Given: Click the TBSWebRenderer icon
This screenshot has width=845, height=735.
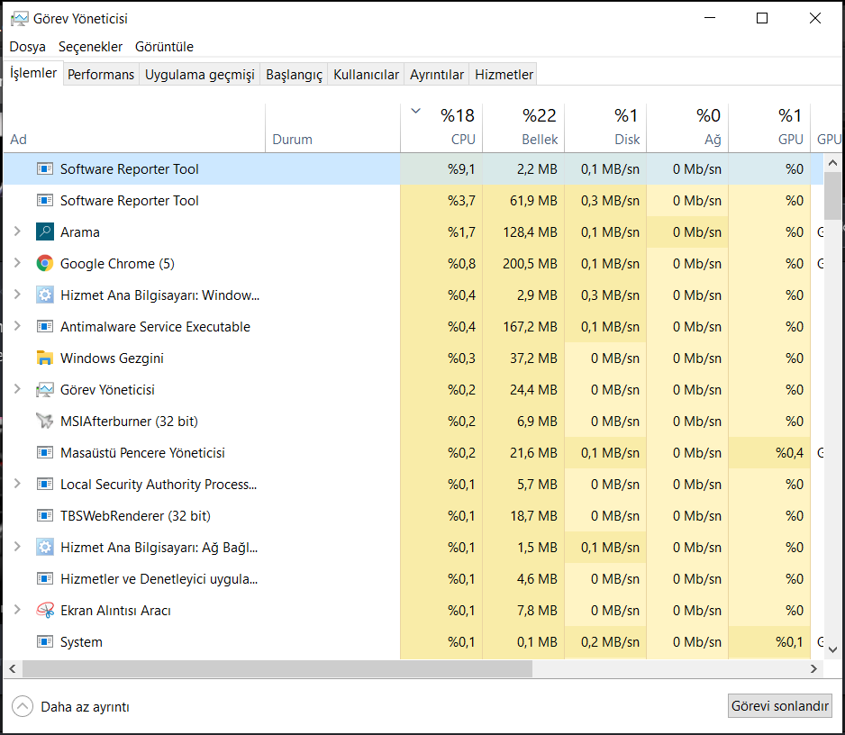Looking at the screenshot, I should [x=45, y=516].
